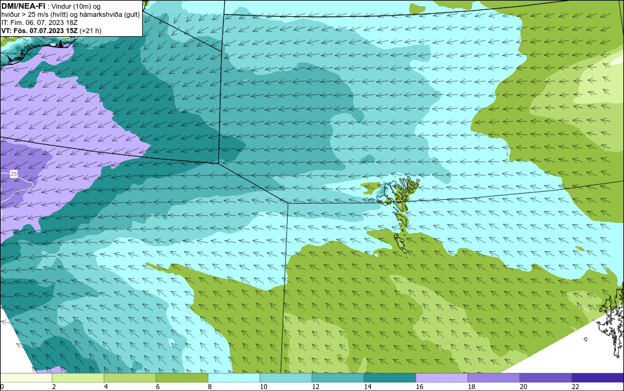Choose the 10–12 m/s light teal legend swatch
The height and width of the screenshot is (391, 624).
pos(286,378)
